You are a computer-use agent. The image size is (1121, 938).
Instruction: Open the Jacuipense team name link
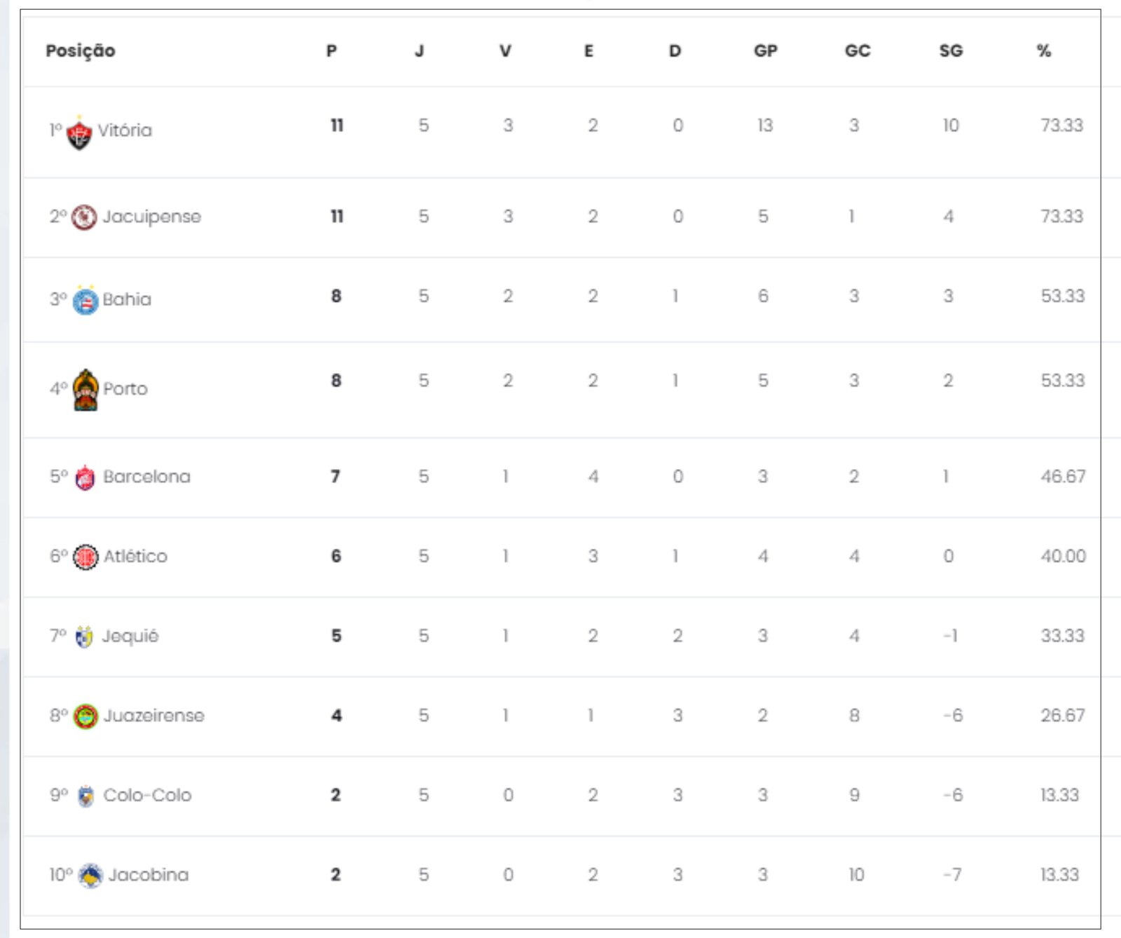[152, 217]
